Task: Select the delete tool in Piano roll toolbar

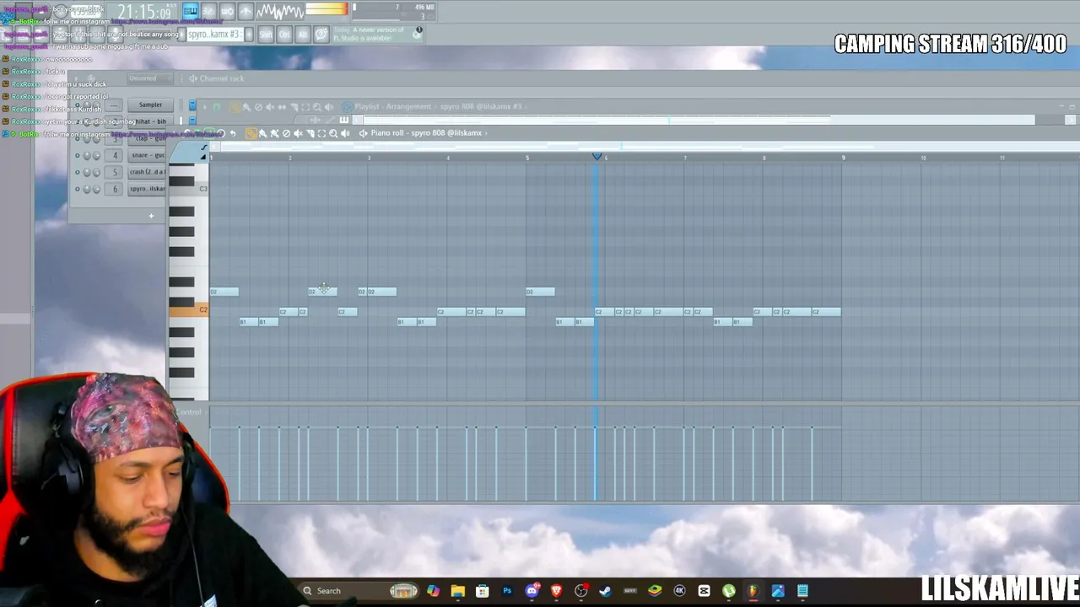Action: coord(286,133)
